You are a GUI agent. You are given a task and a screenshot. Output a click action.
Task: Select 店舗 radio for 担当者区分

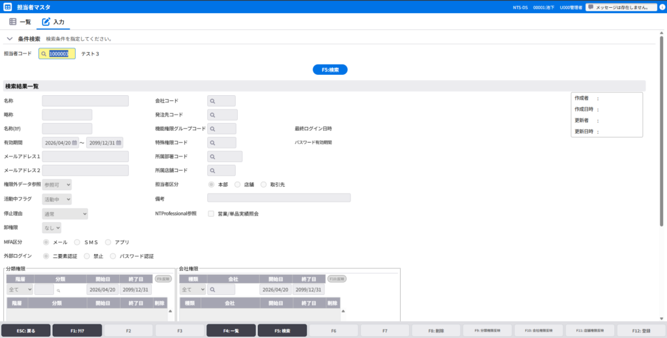point(237,184)
